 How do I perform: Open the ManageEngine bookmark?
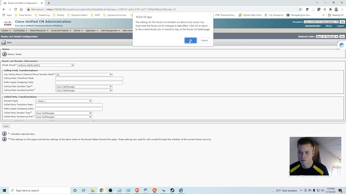click(x=299, y=15)
